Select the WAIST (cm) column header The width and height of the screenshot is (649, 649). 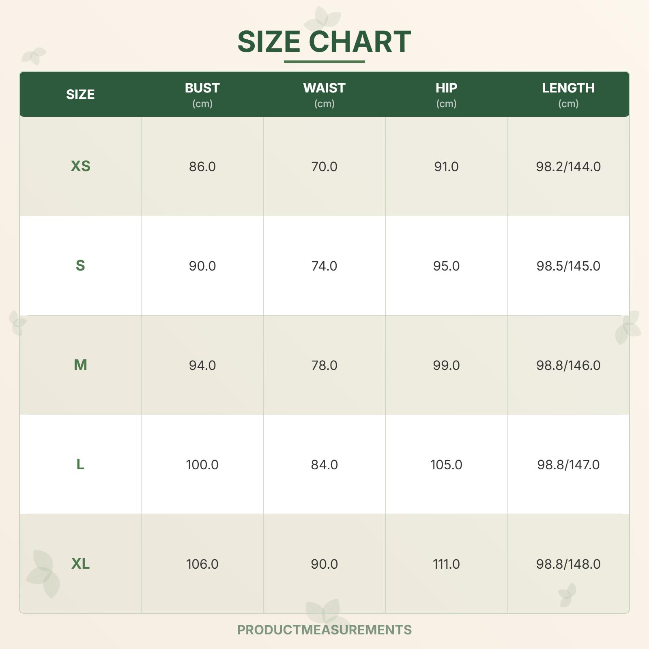324,95
